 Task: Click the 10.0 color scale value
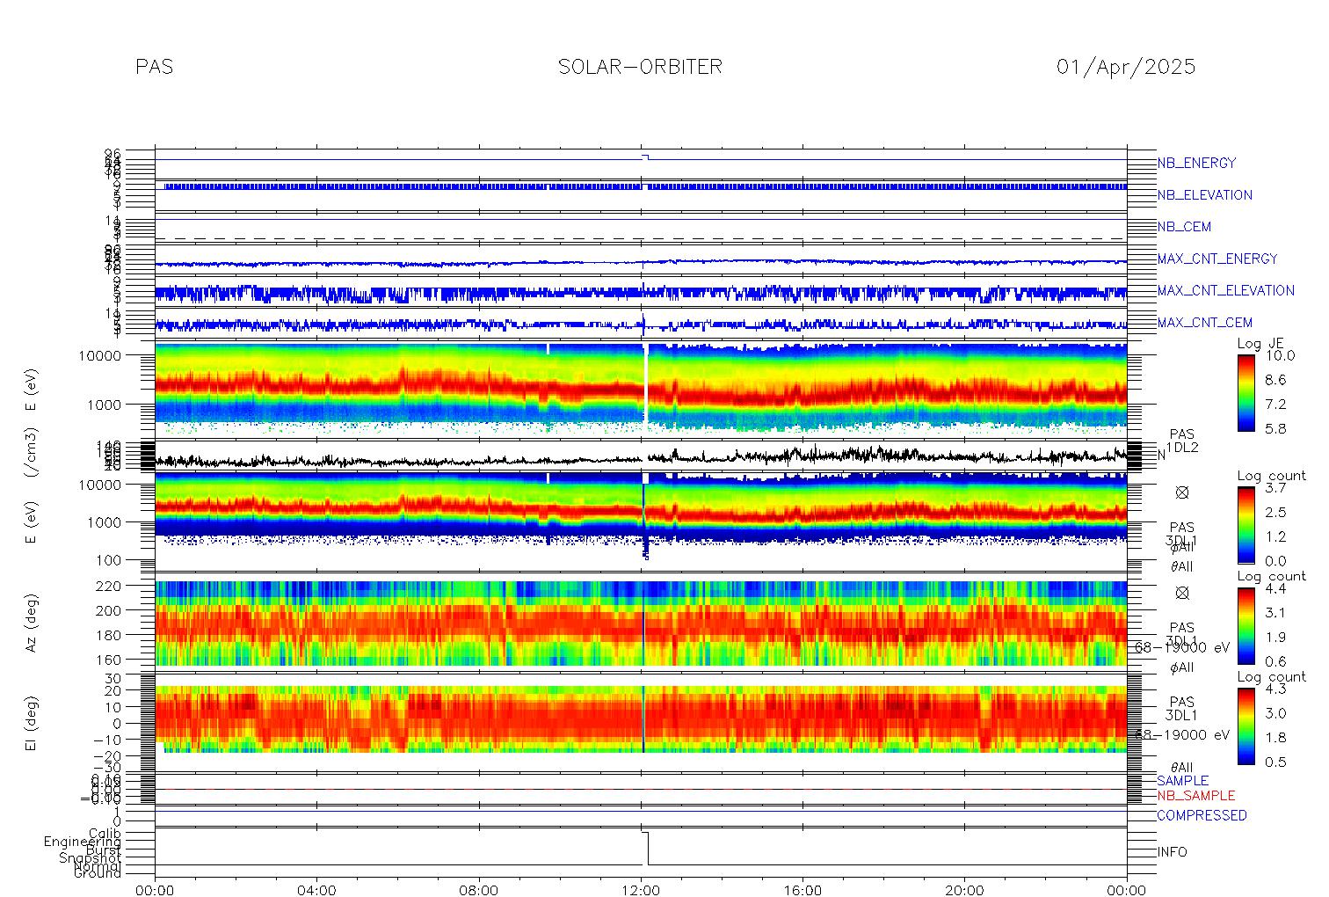1280,356
